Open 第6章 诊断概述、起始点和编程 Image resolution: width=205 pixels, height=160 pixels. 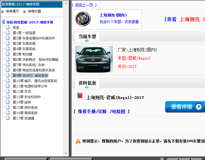35,60
